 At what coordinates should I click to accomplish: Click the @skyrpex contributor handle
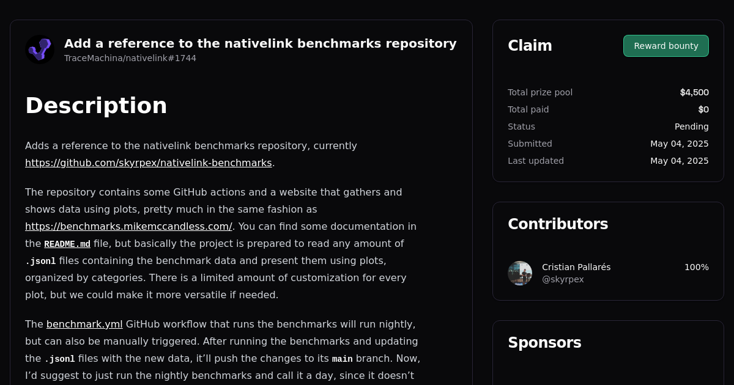coord(563,279)
